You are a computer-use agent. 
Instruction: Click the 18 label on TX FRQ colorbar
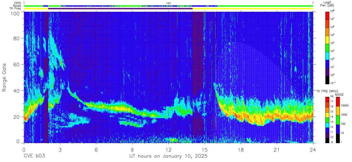point(332,97)
